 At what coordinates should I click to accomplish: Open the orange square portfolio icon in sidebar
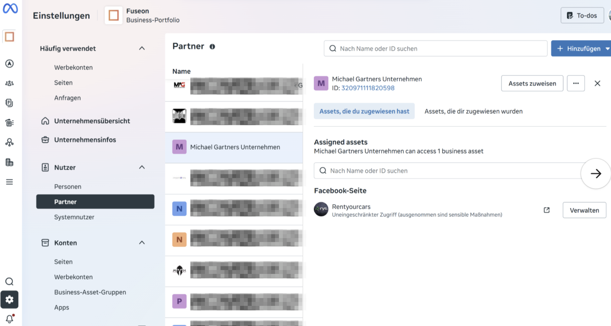click(x=10, y=37)
